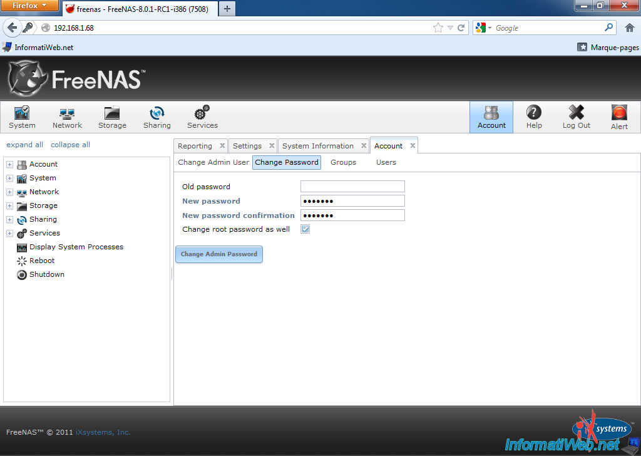Screen dimensions: 641x456
Task: Bookmark the page with the star icon
Action: (438, 28)
